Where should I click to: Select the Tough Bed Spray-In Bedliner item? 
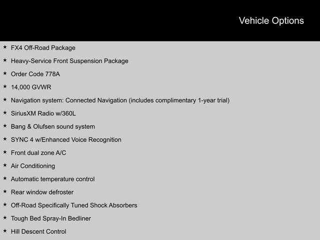coord(51,218)
